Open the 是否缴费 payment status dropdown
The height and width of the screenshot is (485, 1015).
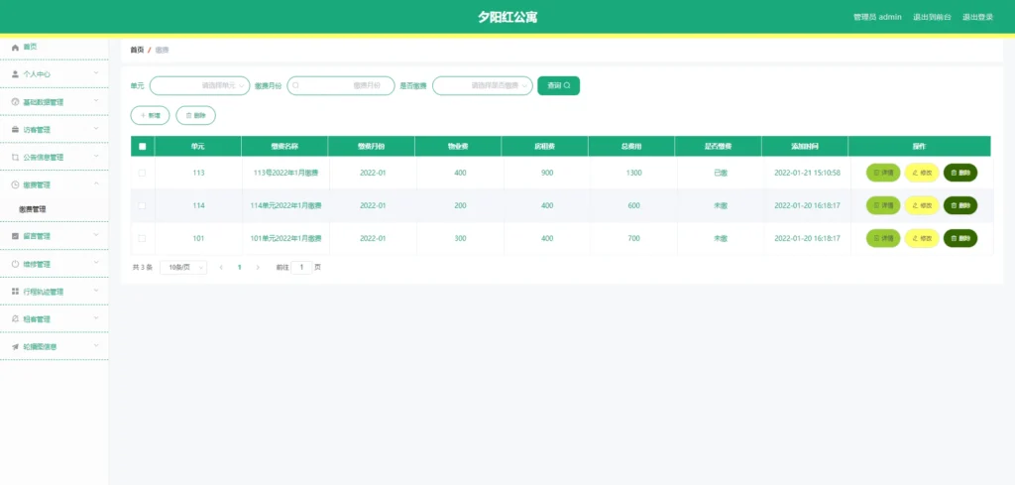tap(483, 86)
